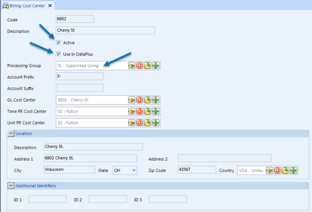Collapse the Additional Identifiers section
The width and height of the screenshot is (312, 212).
tap(10, 186)
